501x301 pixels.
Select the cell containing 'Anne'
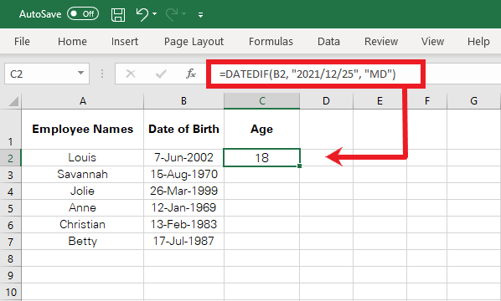tap(82, 208)
